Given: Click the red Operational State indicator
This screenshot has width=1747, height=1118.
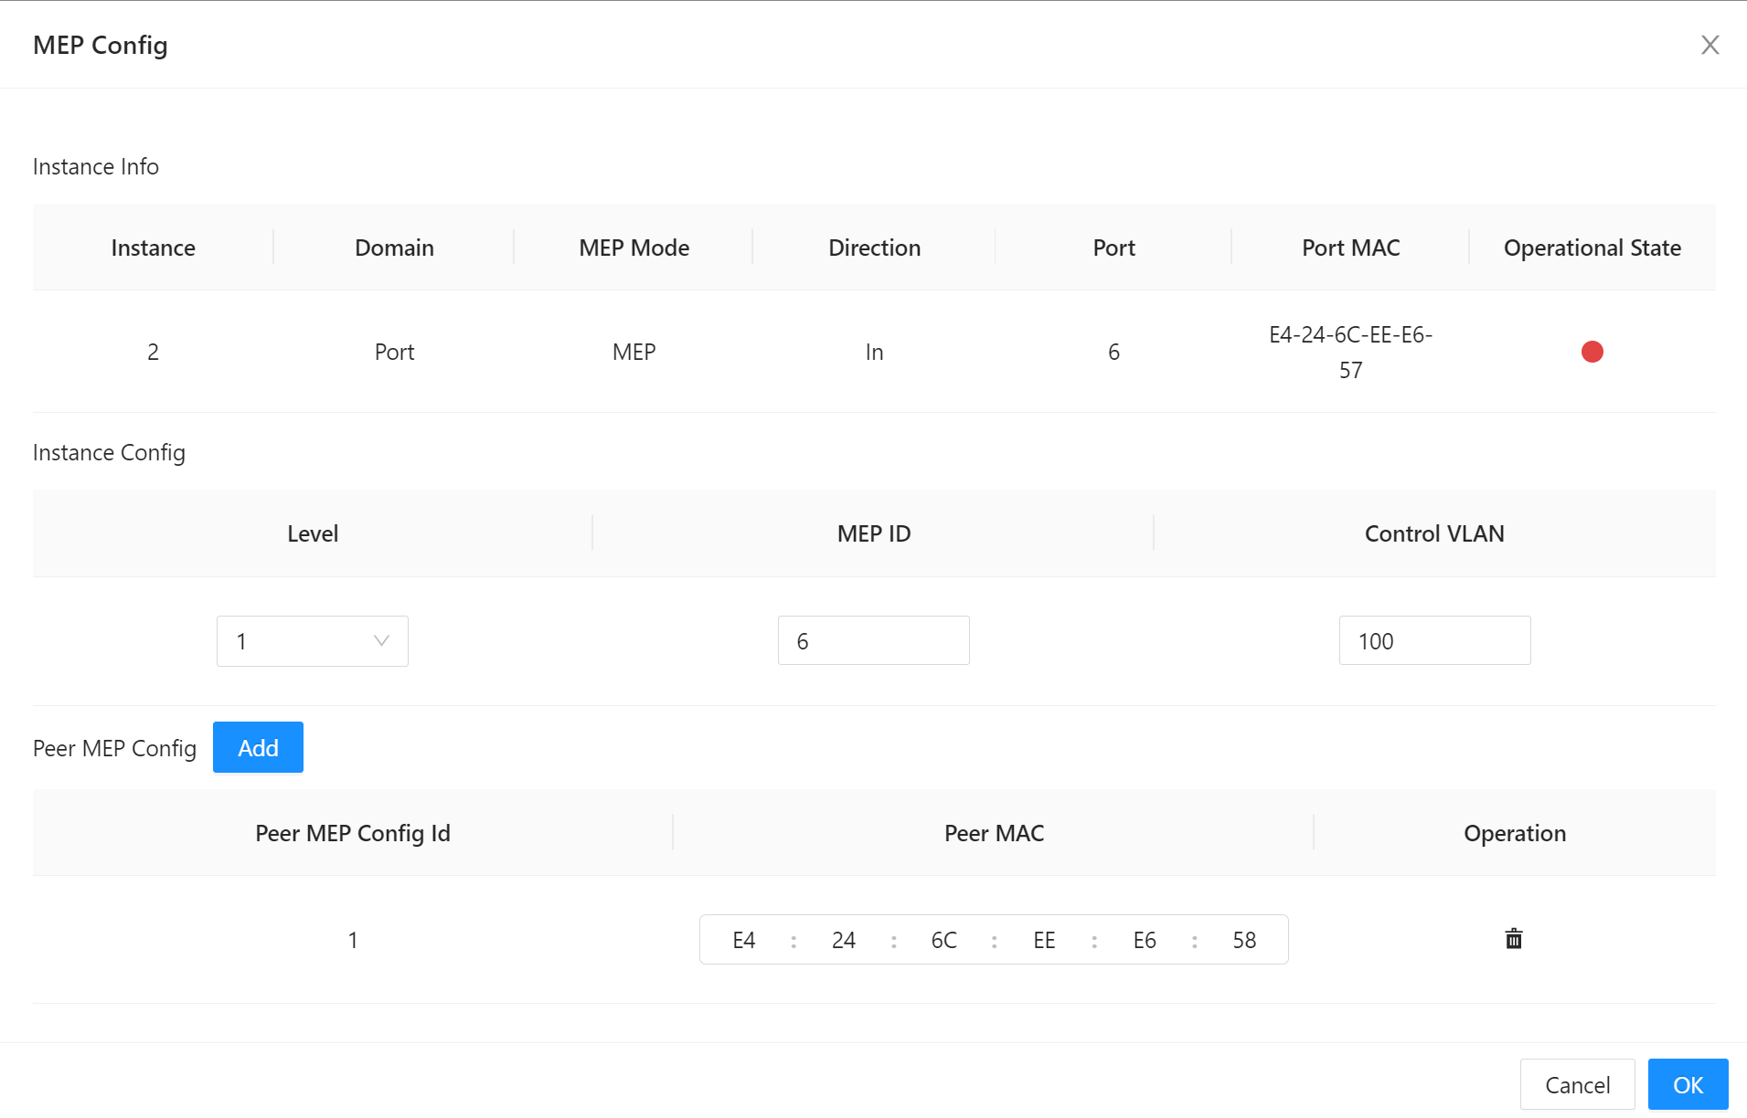Looking at the screenshot, I should click(1593, 351).
